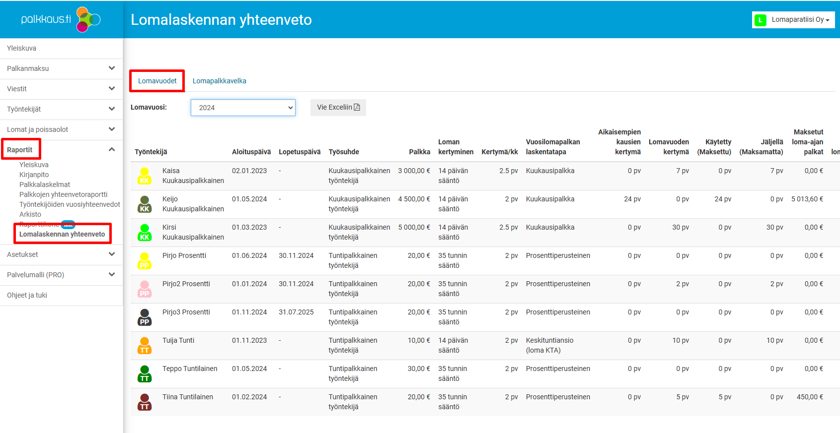Click Tiina's 450,00 € paid holiday pay

click(810, 397)
